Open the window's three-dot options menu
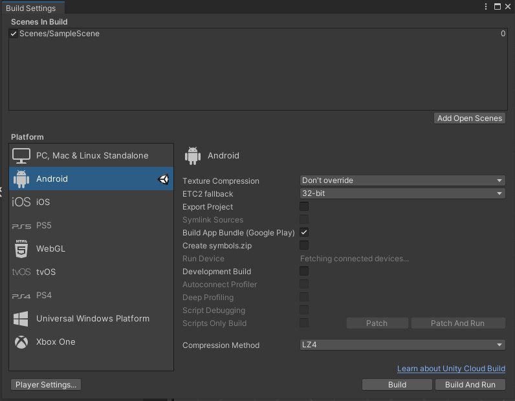The height and width of the screenshot is (401, 515). (486, 6)
